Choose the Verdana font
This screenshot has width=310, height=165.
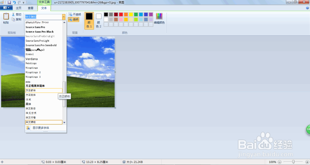click(x=44, y=59)
